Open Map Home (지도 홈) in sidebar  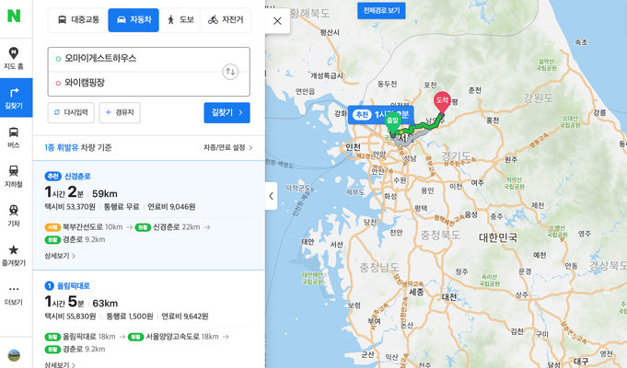tap(14, 58)
